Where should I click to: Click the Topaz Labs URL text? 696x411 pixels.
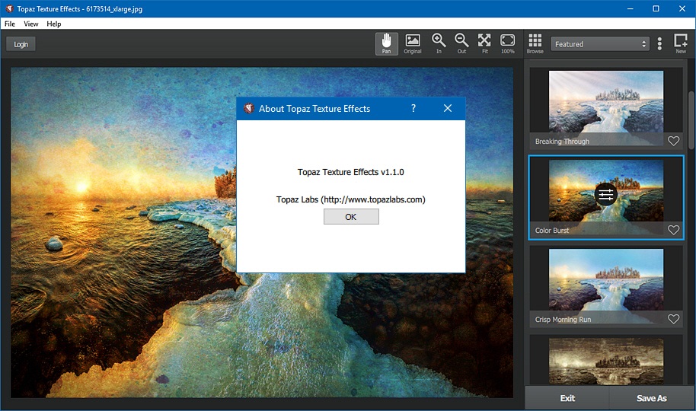(x=350, y=199)
